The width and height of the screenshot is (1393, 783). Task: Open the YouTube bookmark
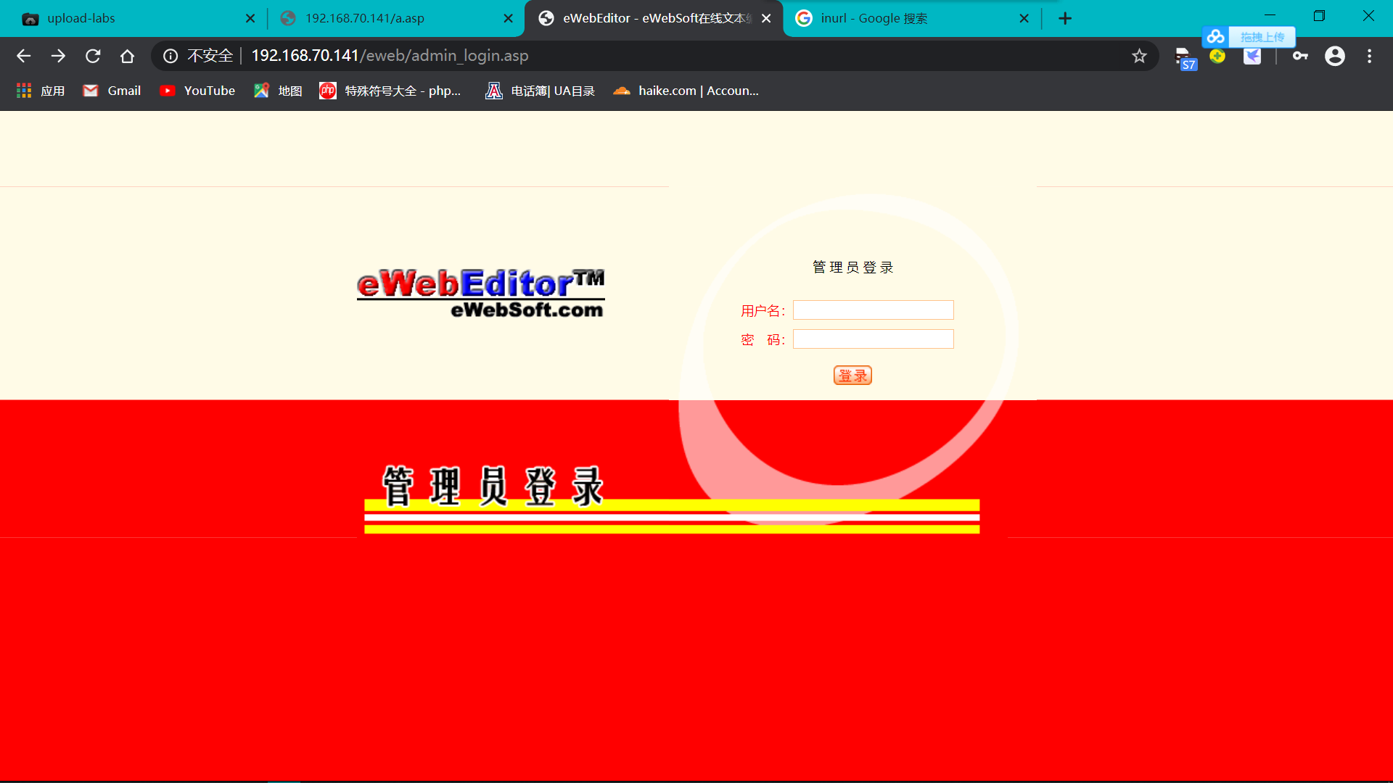[197, 90]
